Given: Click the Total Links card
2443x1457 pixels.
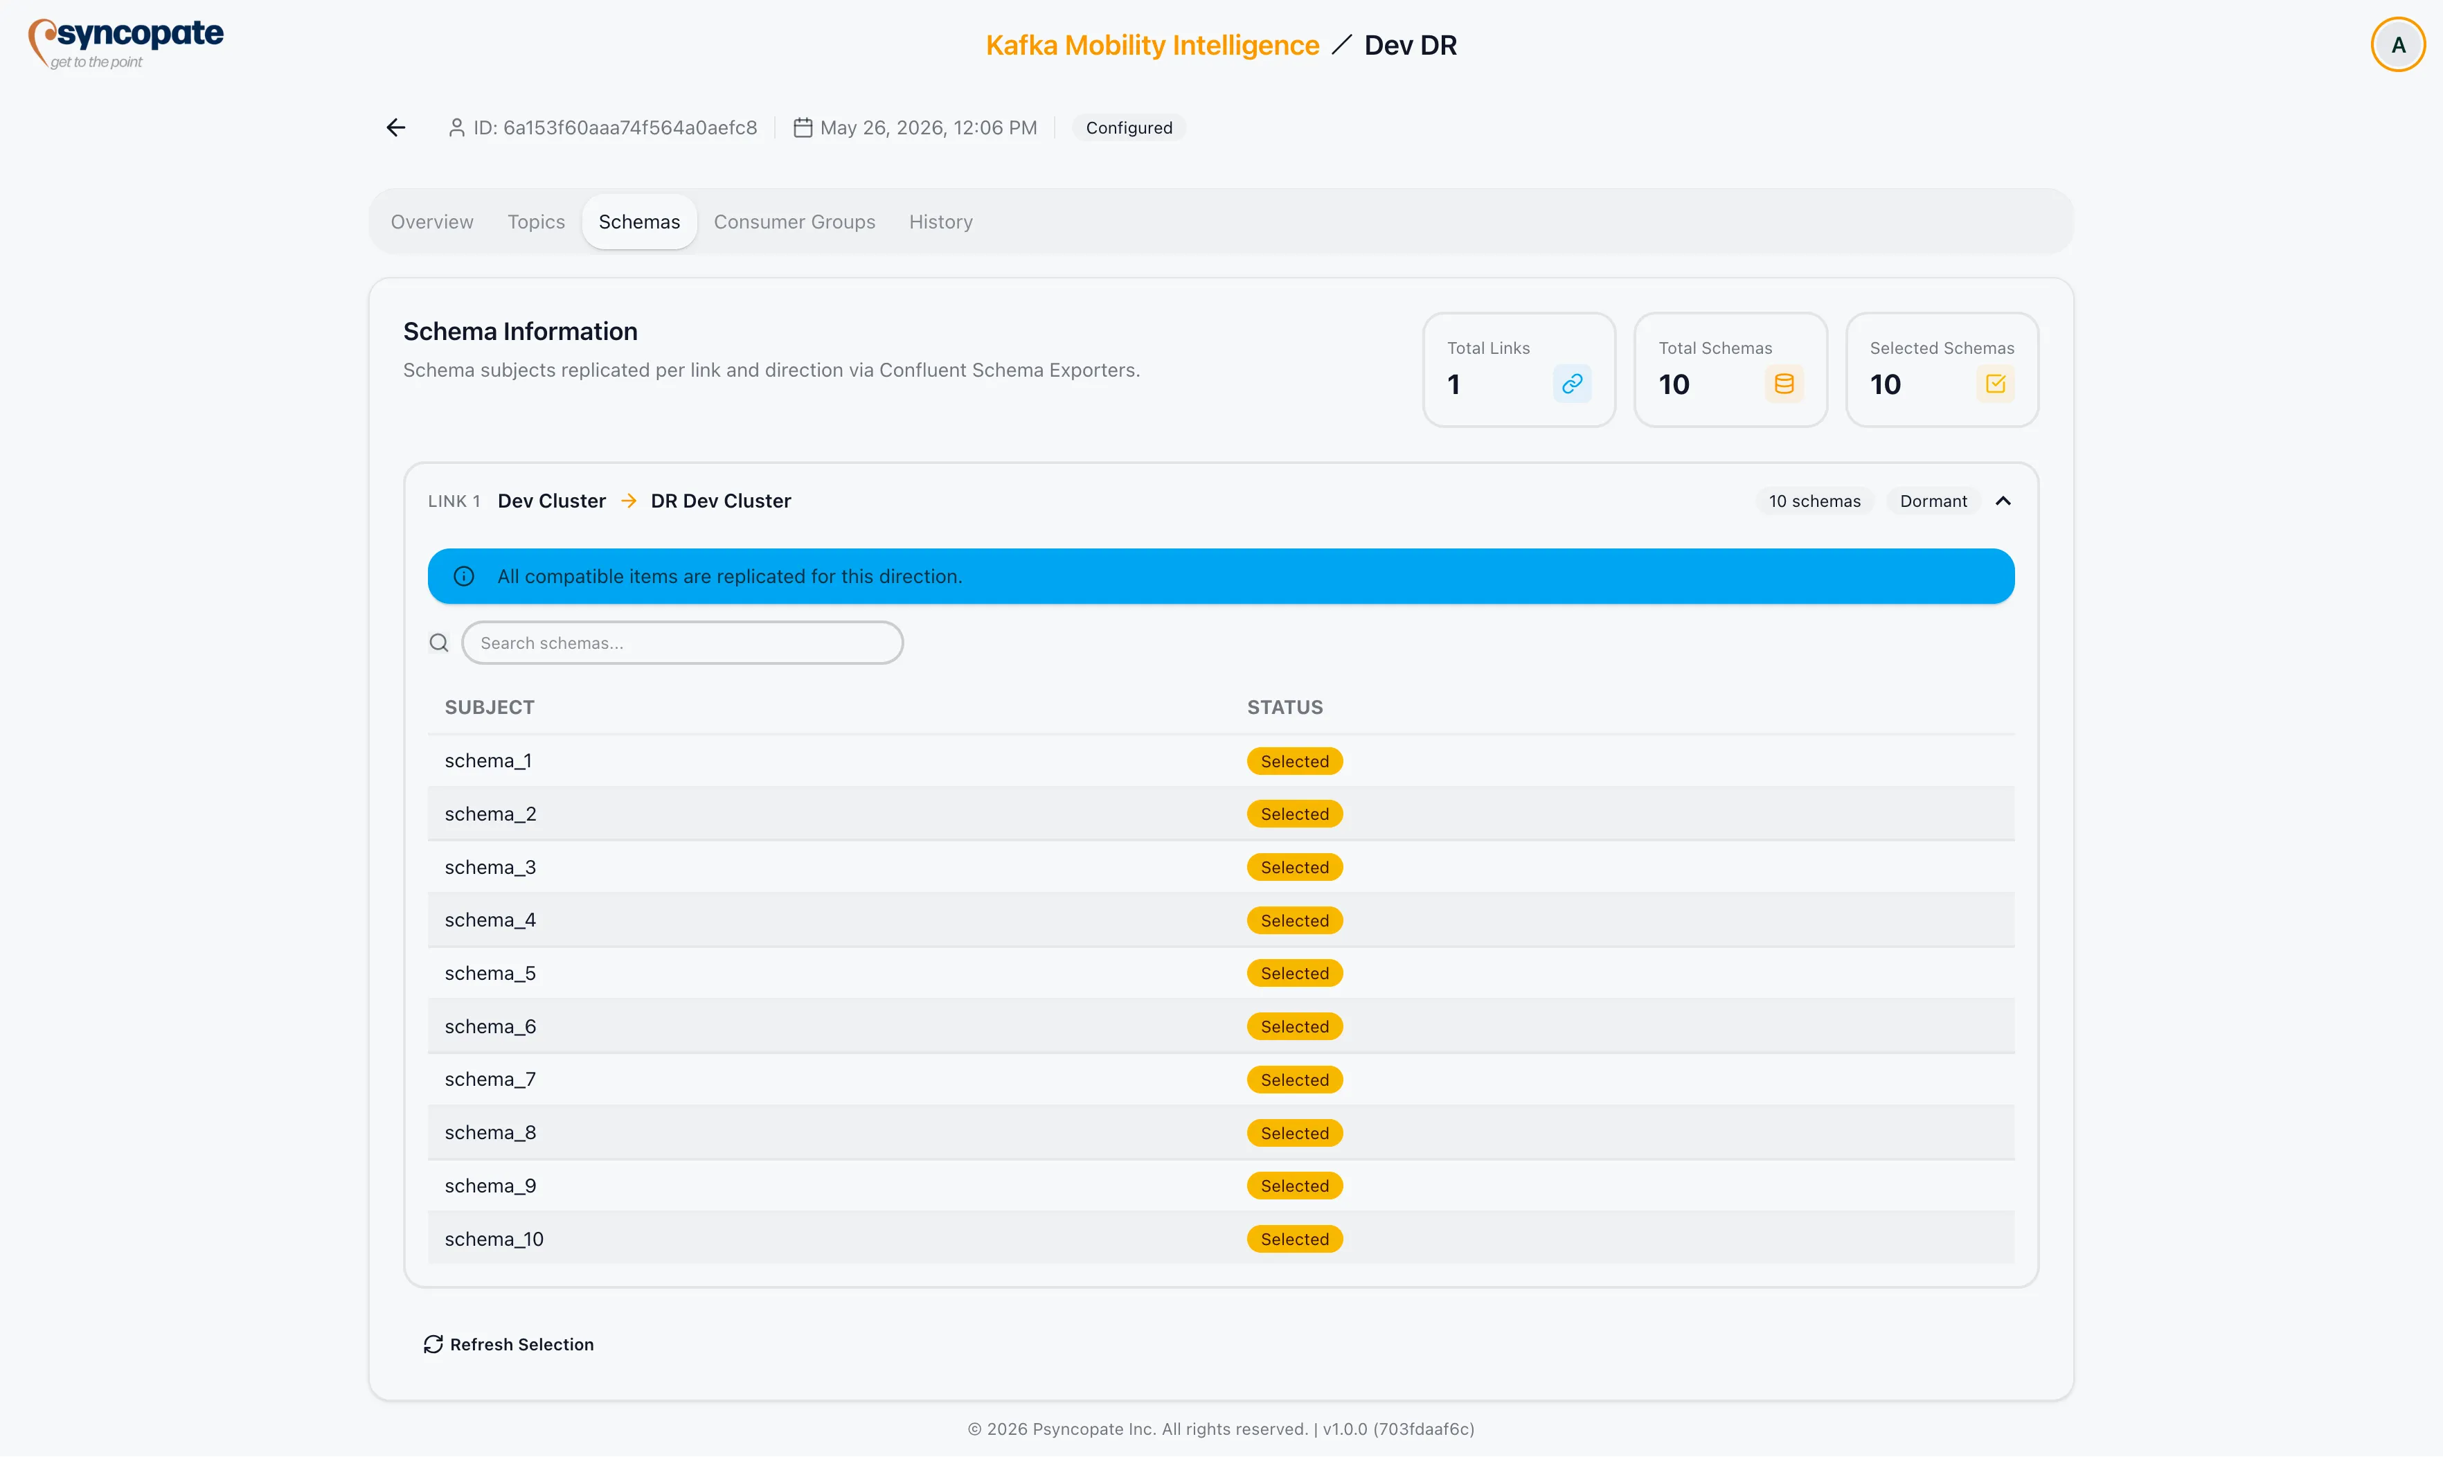Looking at the screenshot, I should [1519, 370].
